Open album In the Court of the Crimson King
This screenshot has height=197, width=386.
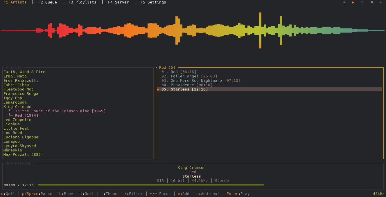pos(60,111)
